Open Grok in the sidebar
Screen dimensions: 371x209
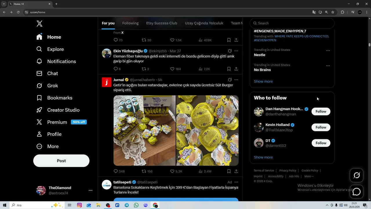coord(47,86)
